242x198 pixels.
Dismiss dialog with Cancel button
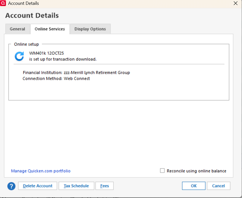tap(218, 186)
